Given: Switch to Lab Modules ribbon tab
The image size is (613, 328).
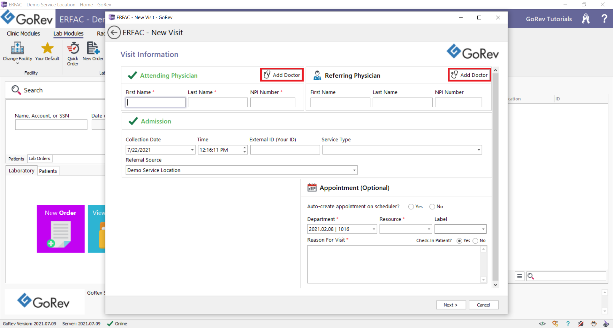Looking at the screenshot, I should (68, 33).
